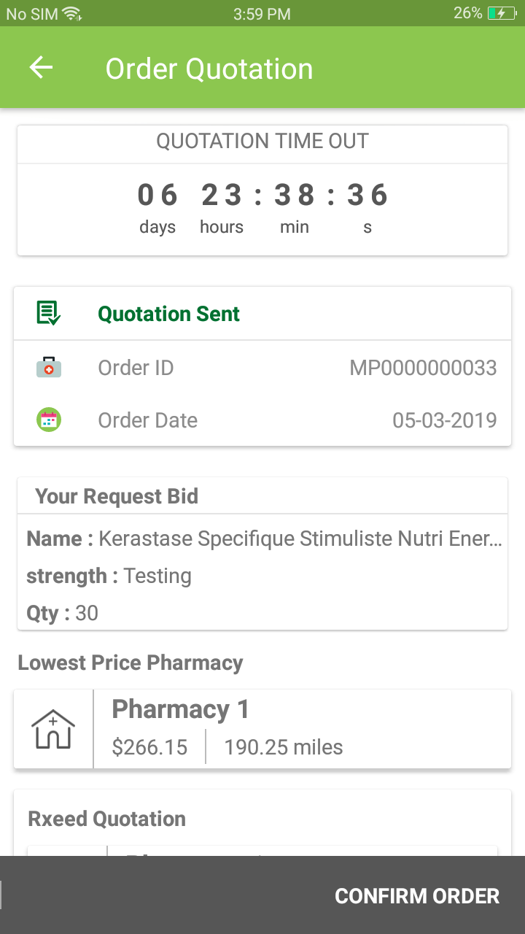Tap the $266.15 price
The height and width of the screenshot is (934, 525).
(x=149, y=747)
